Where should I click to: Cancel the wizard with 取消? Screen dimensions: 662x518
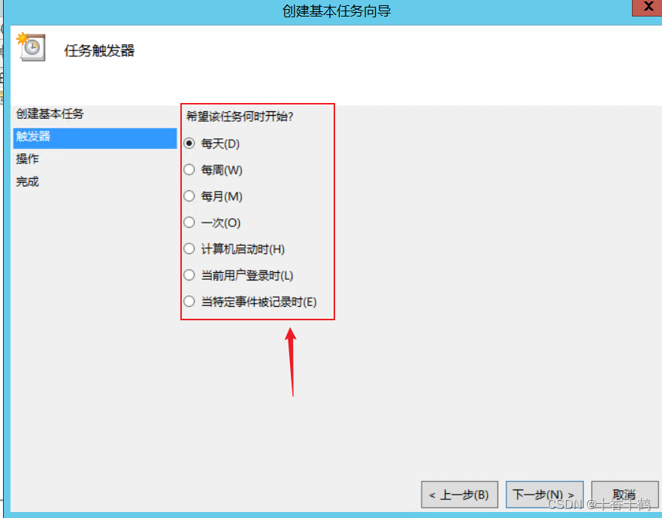[x=624, y=495]
